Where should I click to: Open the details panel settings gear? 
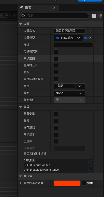click(x=100, y=16)
